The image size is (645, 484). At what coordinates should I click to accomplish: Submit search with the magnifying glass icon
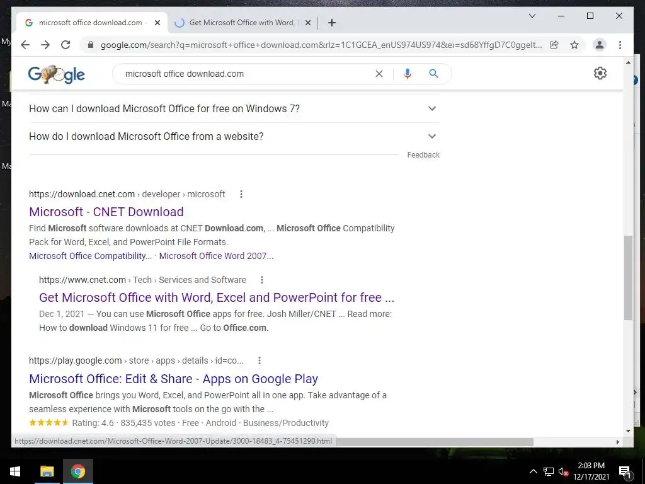point(433,74)
